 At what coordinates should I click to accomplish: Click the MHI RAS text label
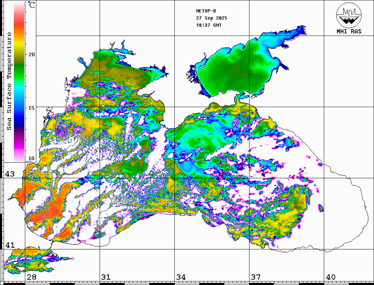[x=349, y=31]
